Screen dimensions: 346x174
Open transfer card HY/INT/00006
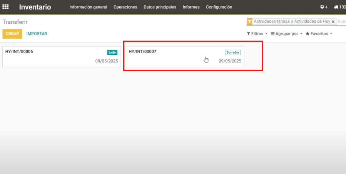click(50, 57)
